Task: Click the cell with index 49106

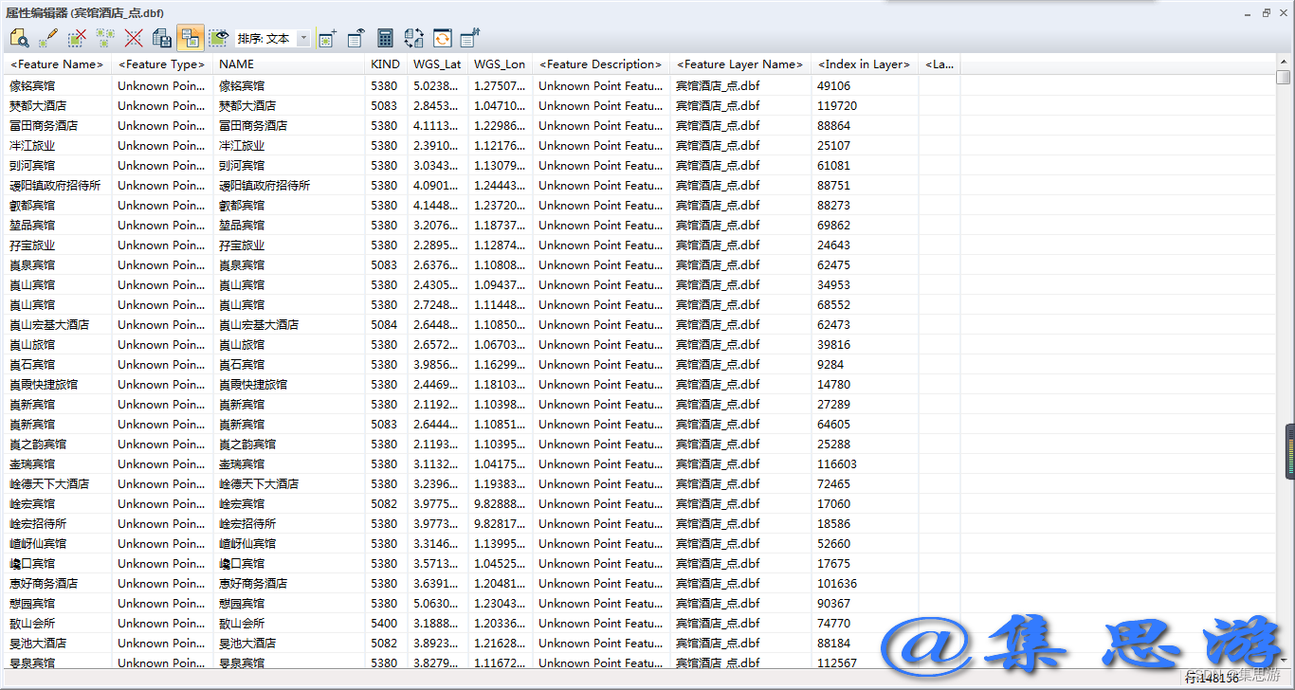Action: (x=865, y=85)
